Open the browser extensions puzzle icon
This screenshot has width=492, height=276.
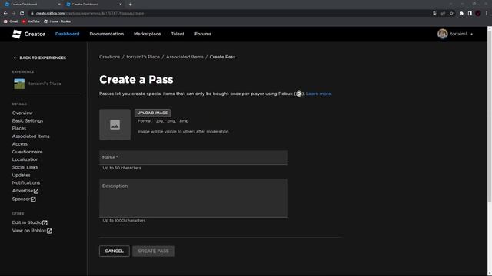[461, 14]
